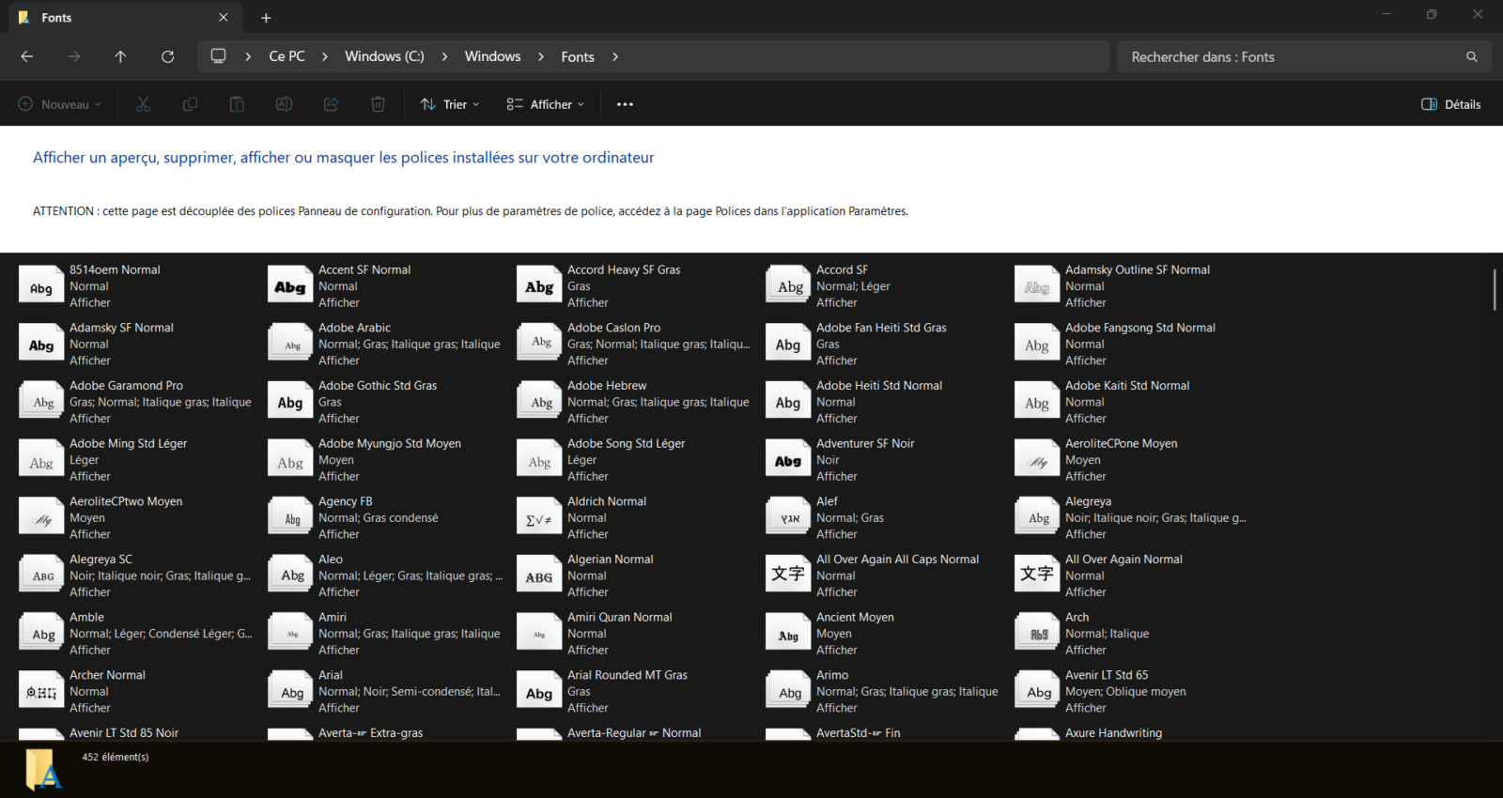Select the Aldrich Normal font icon
Viewport: 1503px width, 798px height.
[539, 517]
